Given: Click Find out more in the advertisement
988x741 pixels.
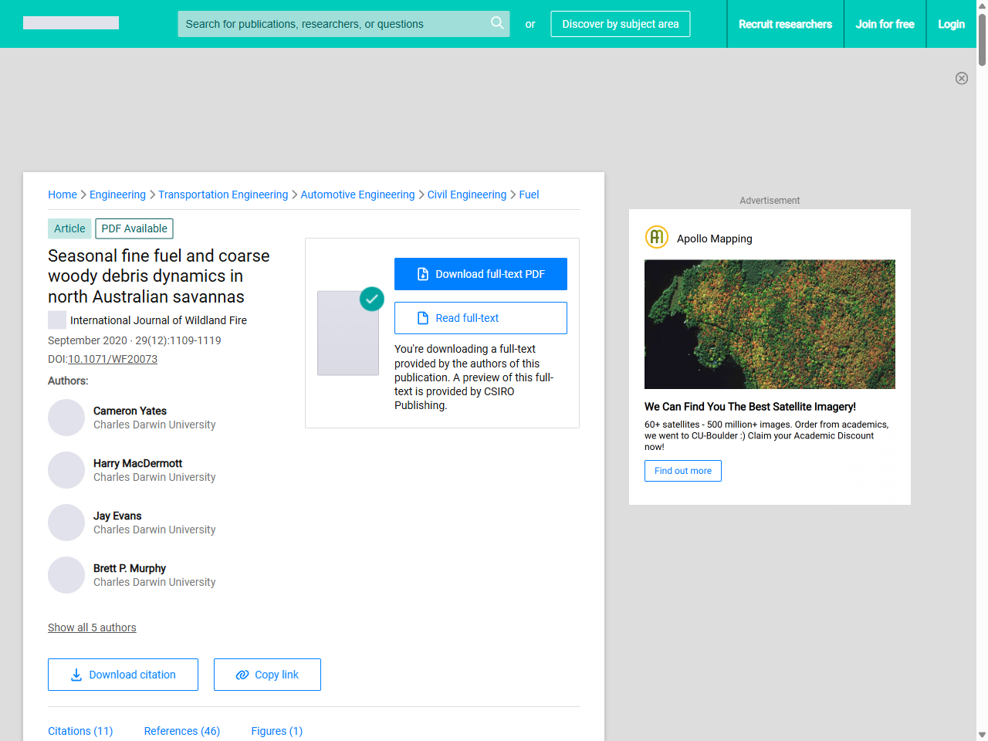Looking at the screenshot, I should pyautogui.click(x=682, y=470).
